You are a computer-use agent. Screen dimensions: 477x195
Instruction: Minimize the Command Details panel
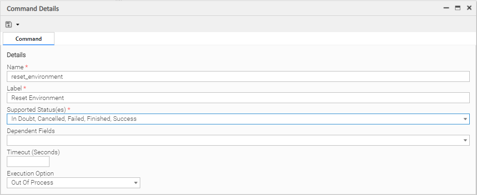click(447, 8)
